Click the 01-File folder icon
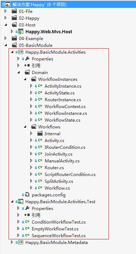Viewport: 136px width, 254px height. (14, 11)
